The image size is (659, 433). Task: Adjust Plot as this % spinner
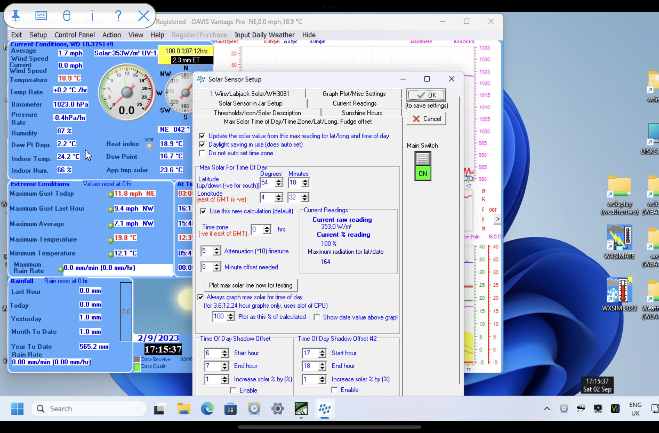click(231, 317)
